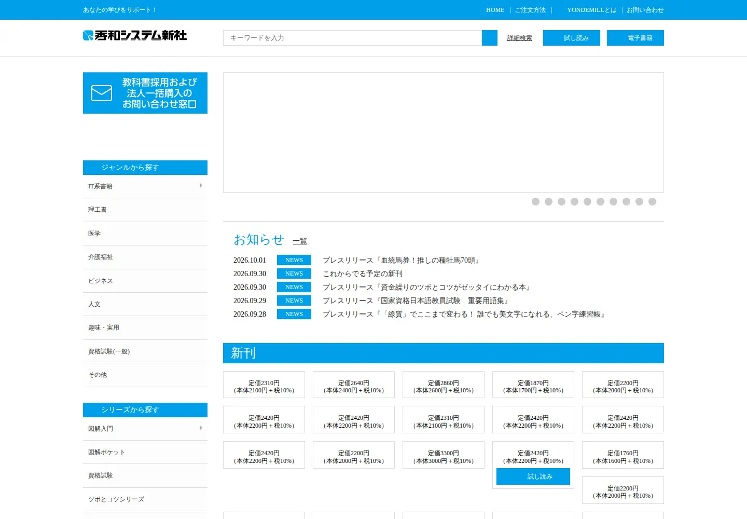747x519 pixels.
Task: Select the fifth carousel pagination dot
Action: coord(587,201)
